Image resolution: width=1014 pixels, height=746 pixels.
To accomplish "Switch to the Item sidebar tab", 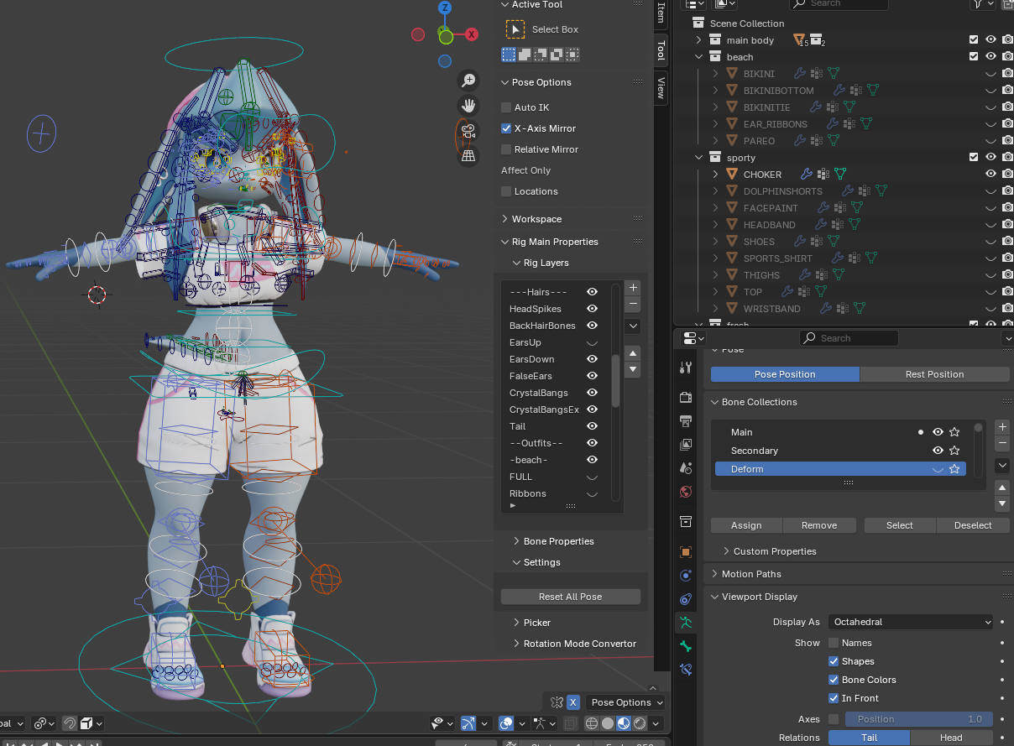I will pos(661,13).
